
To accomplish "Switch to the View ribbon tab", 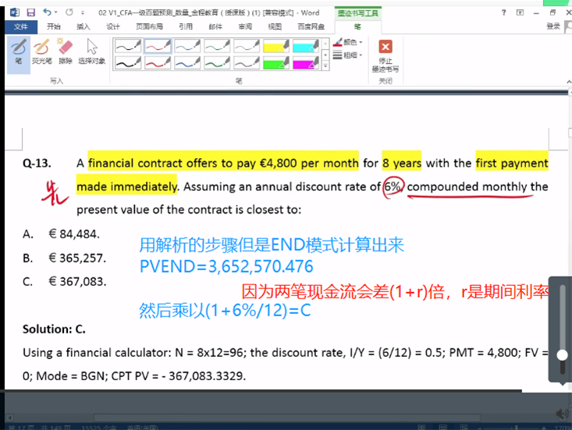I will [x=275, y=26].
